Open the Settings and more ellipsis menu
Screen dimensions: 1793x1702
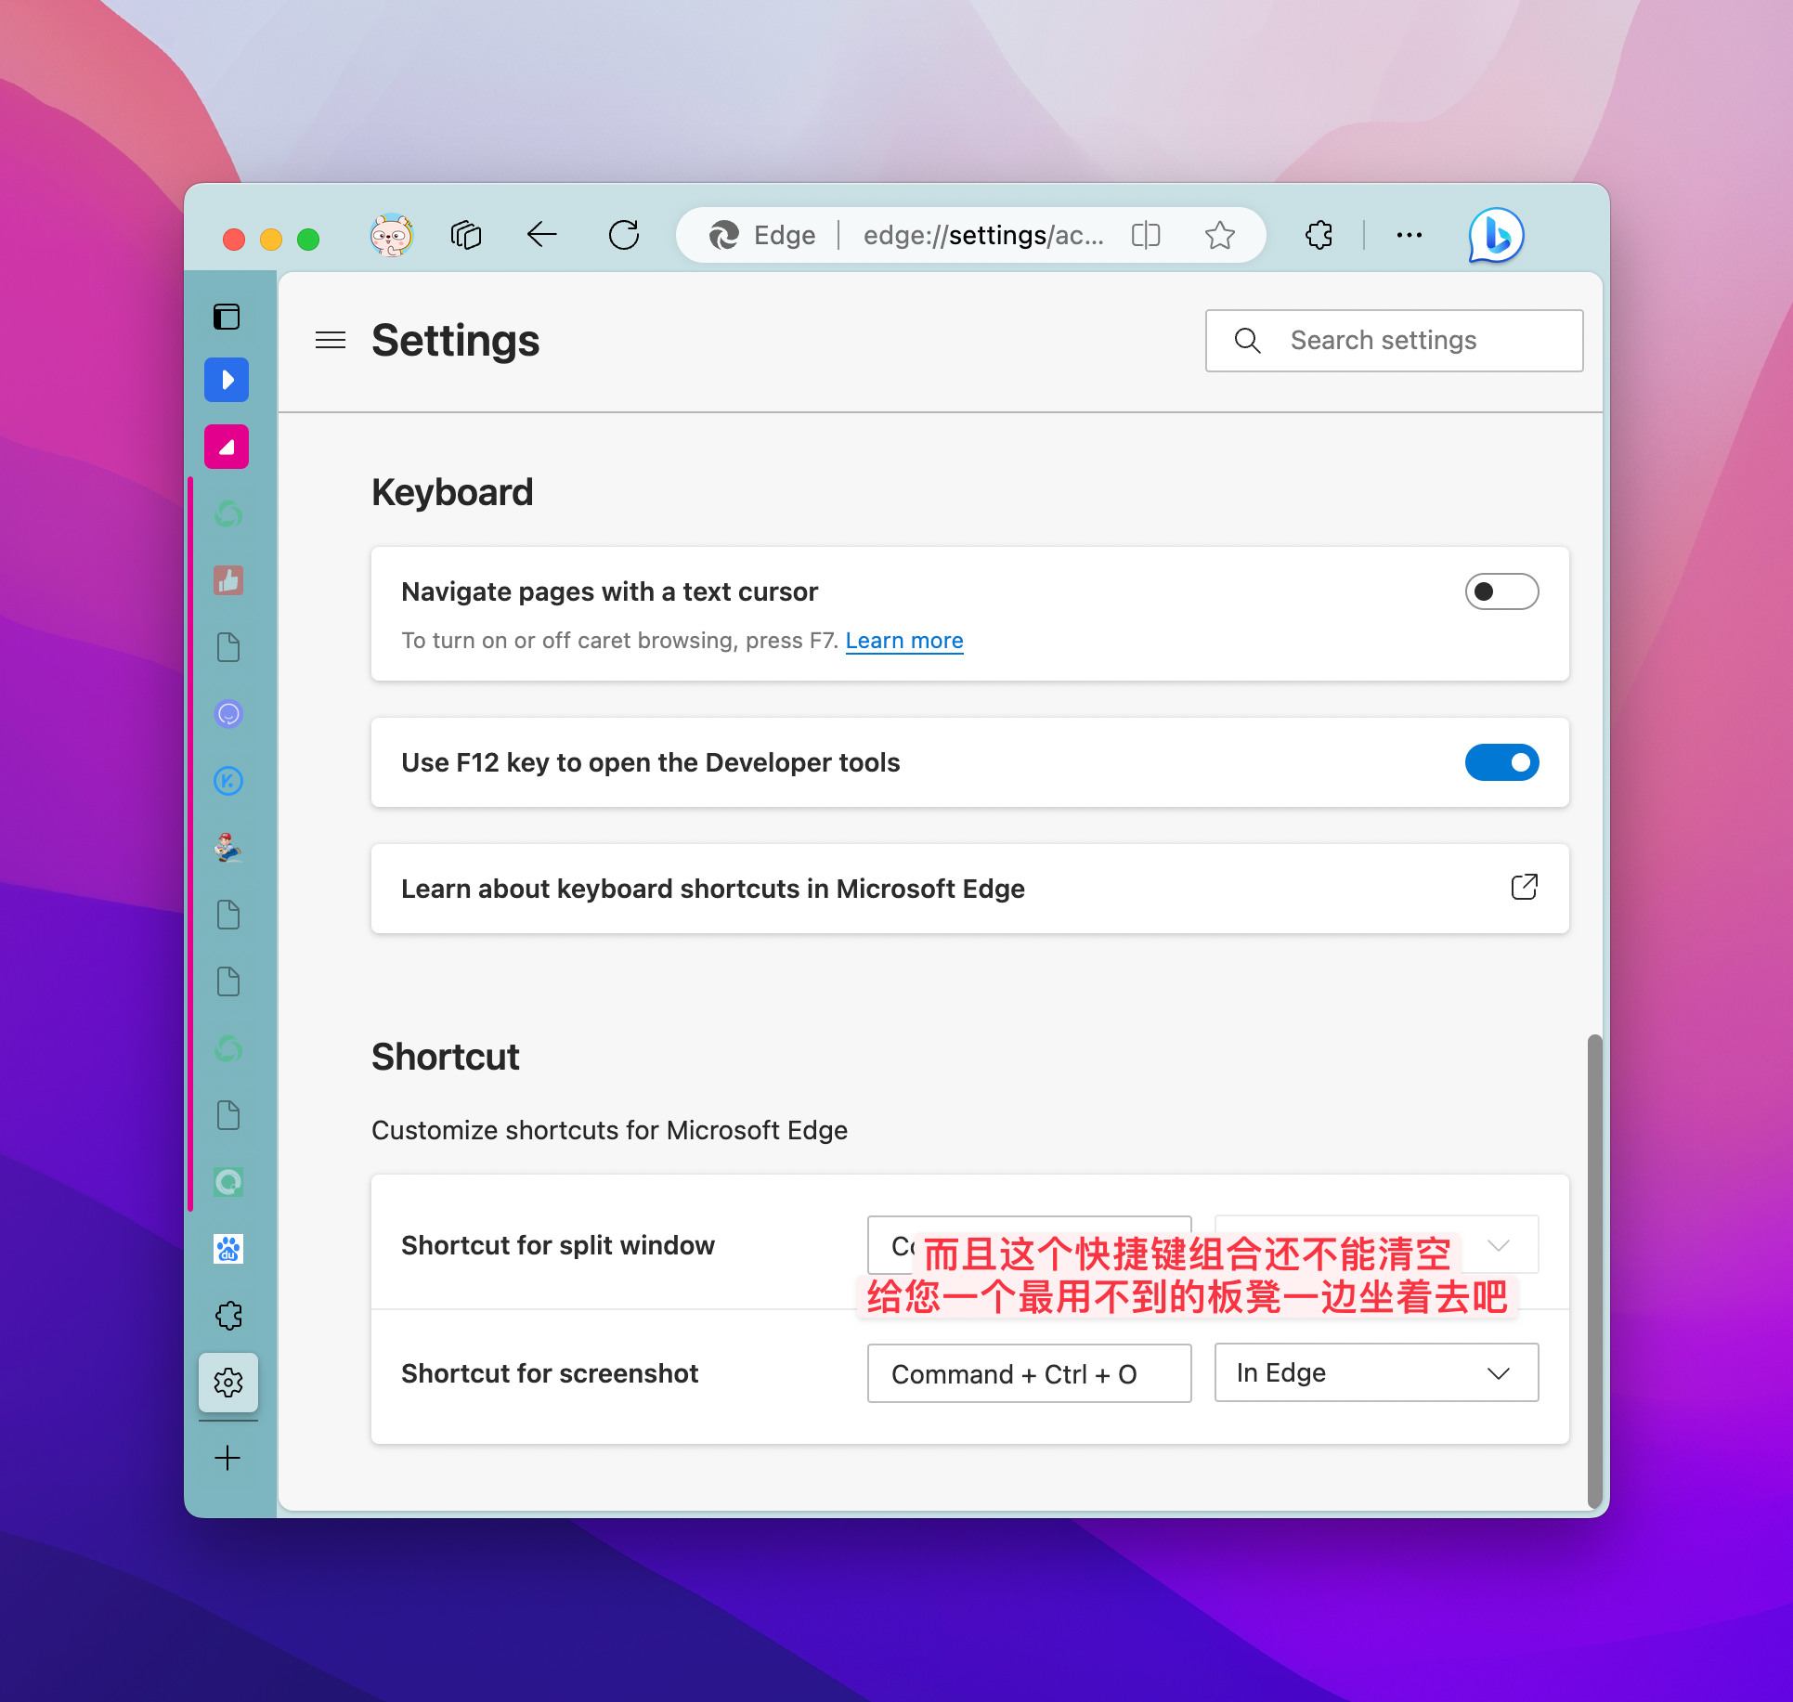tap(1410, 236)
